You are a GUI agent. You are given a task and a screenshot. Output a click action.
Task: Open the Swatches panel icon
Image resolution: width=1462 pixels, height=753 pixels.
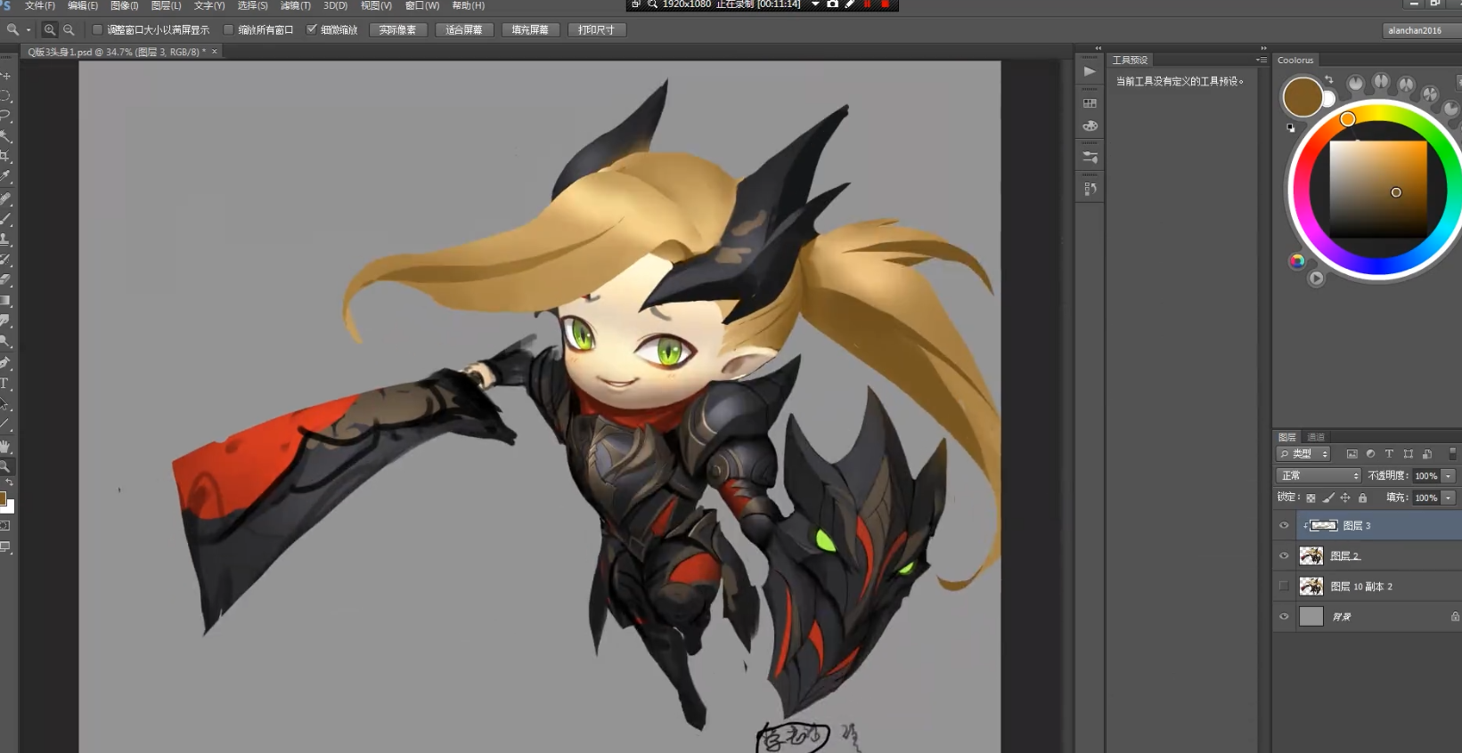1090,103
